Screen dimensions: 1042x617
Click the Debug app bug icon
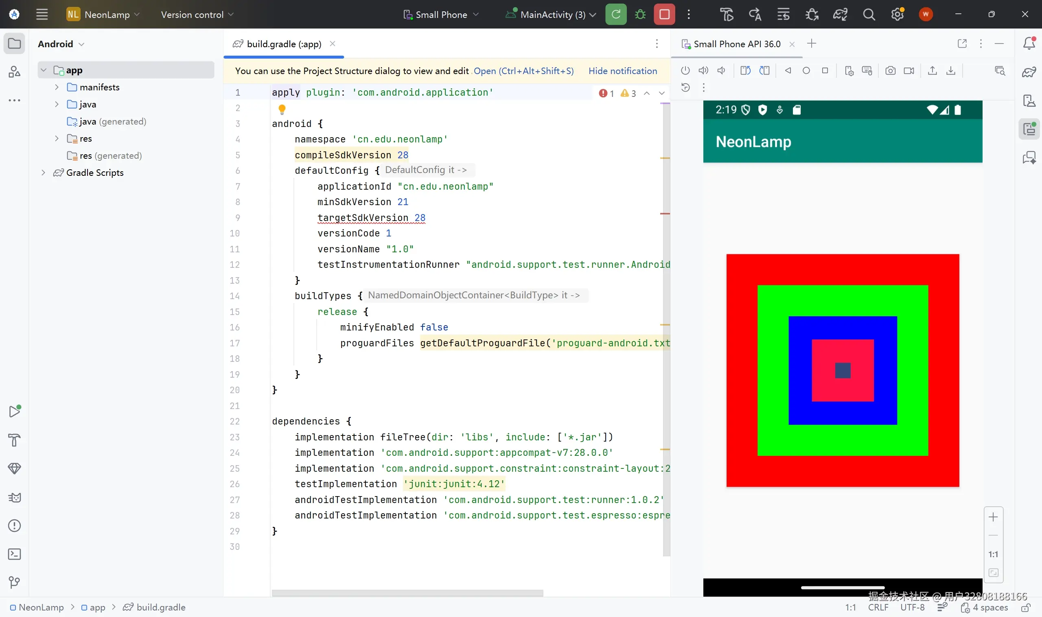640,15
